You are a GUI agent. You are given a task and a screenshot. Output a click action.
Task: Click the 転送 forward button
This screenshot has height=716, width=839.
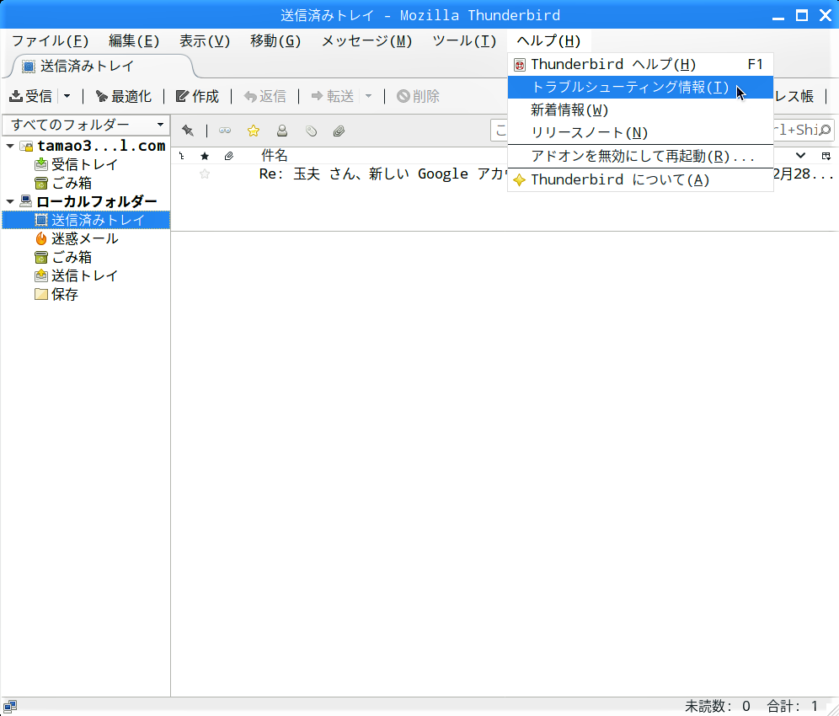tap(332, 96)
